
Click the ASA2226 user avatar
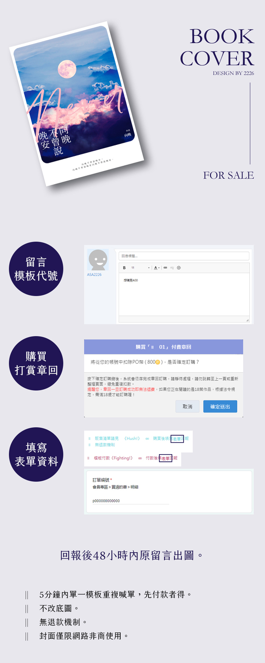(98, 260)
